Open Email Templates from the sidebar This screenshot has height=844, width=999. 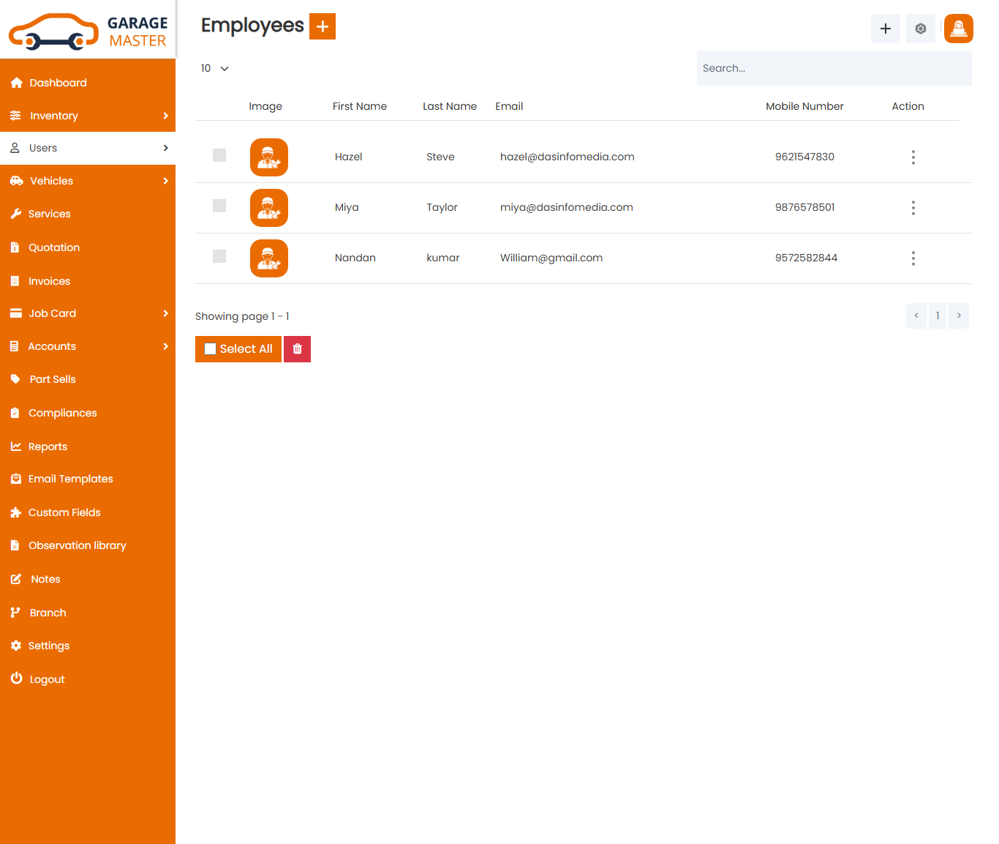[x=70, y=479]
